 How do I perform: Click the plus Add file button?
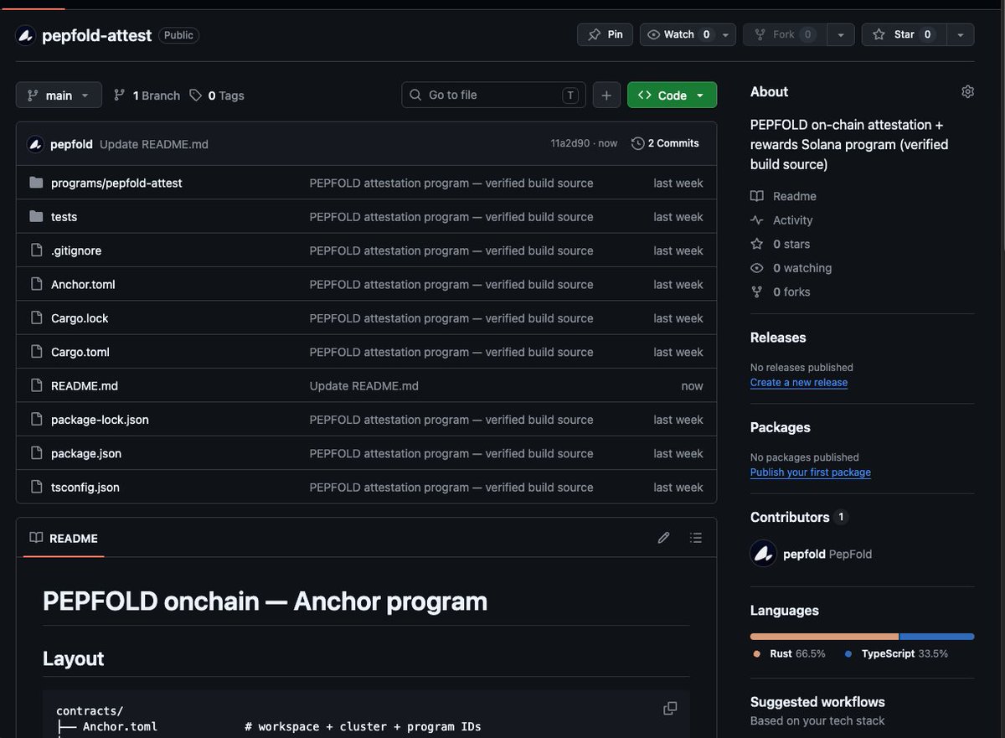click(606, 95)
